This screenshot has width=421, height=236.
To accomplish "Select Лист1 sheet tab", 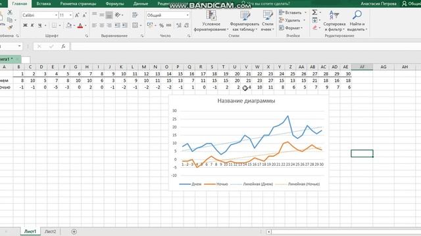I will [x=30, y=231].
